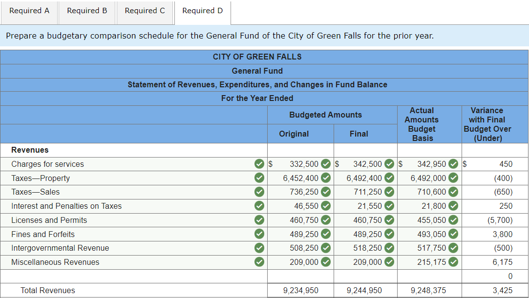Click the checkmark next to actual 342,950
529x298 pixels.
tap(453, 164)
